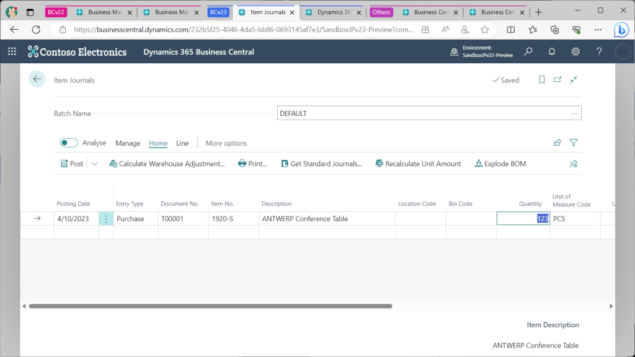Click the horizontal scrollbar thumb under the grid
This screenshot has width=635, height=357.
[x=211, y=306]
